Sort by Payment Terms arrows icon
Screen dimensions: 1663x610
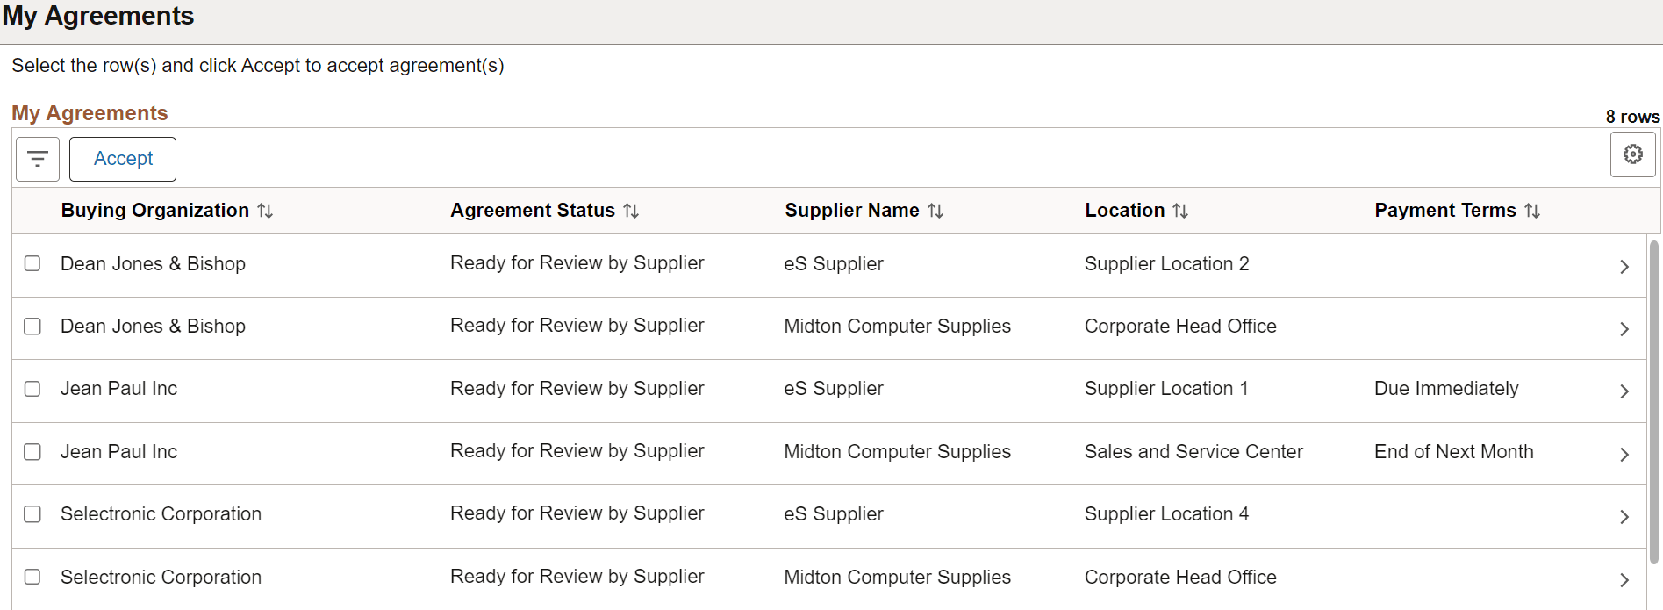point(1532,211)
